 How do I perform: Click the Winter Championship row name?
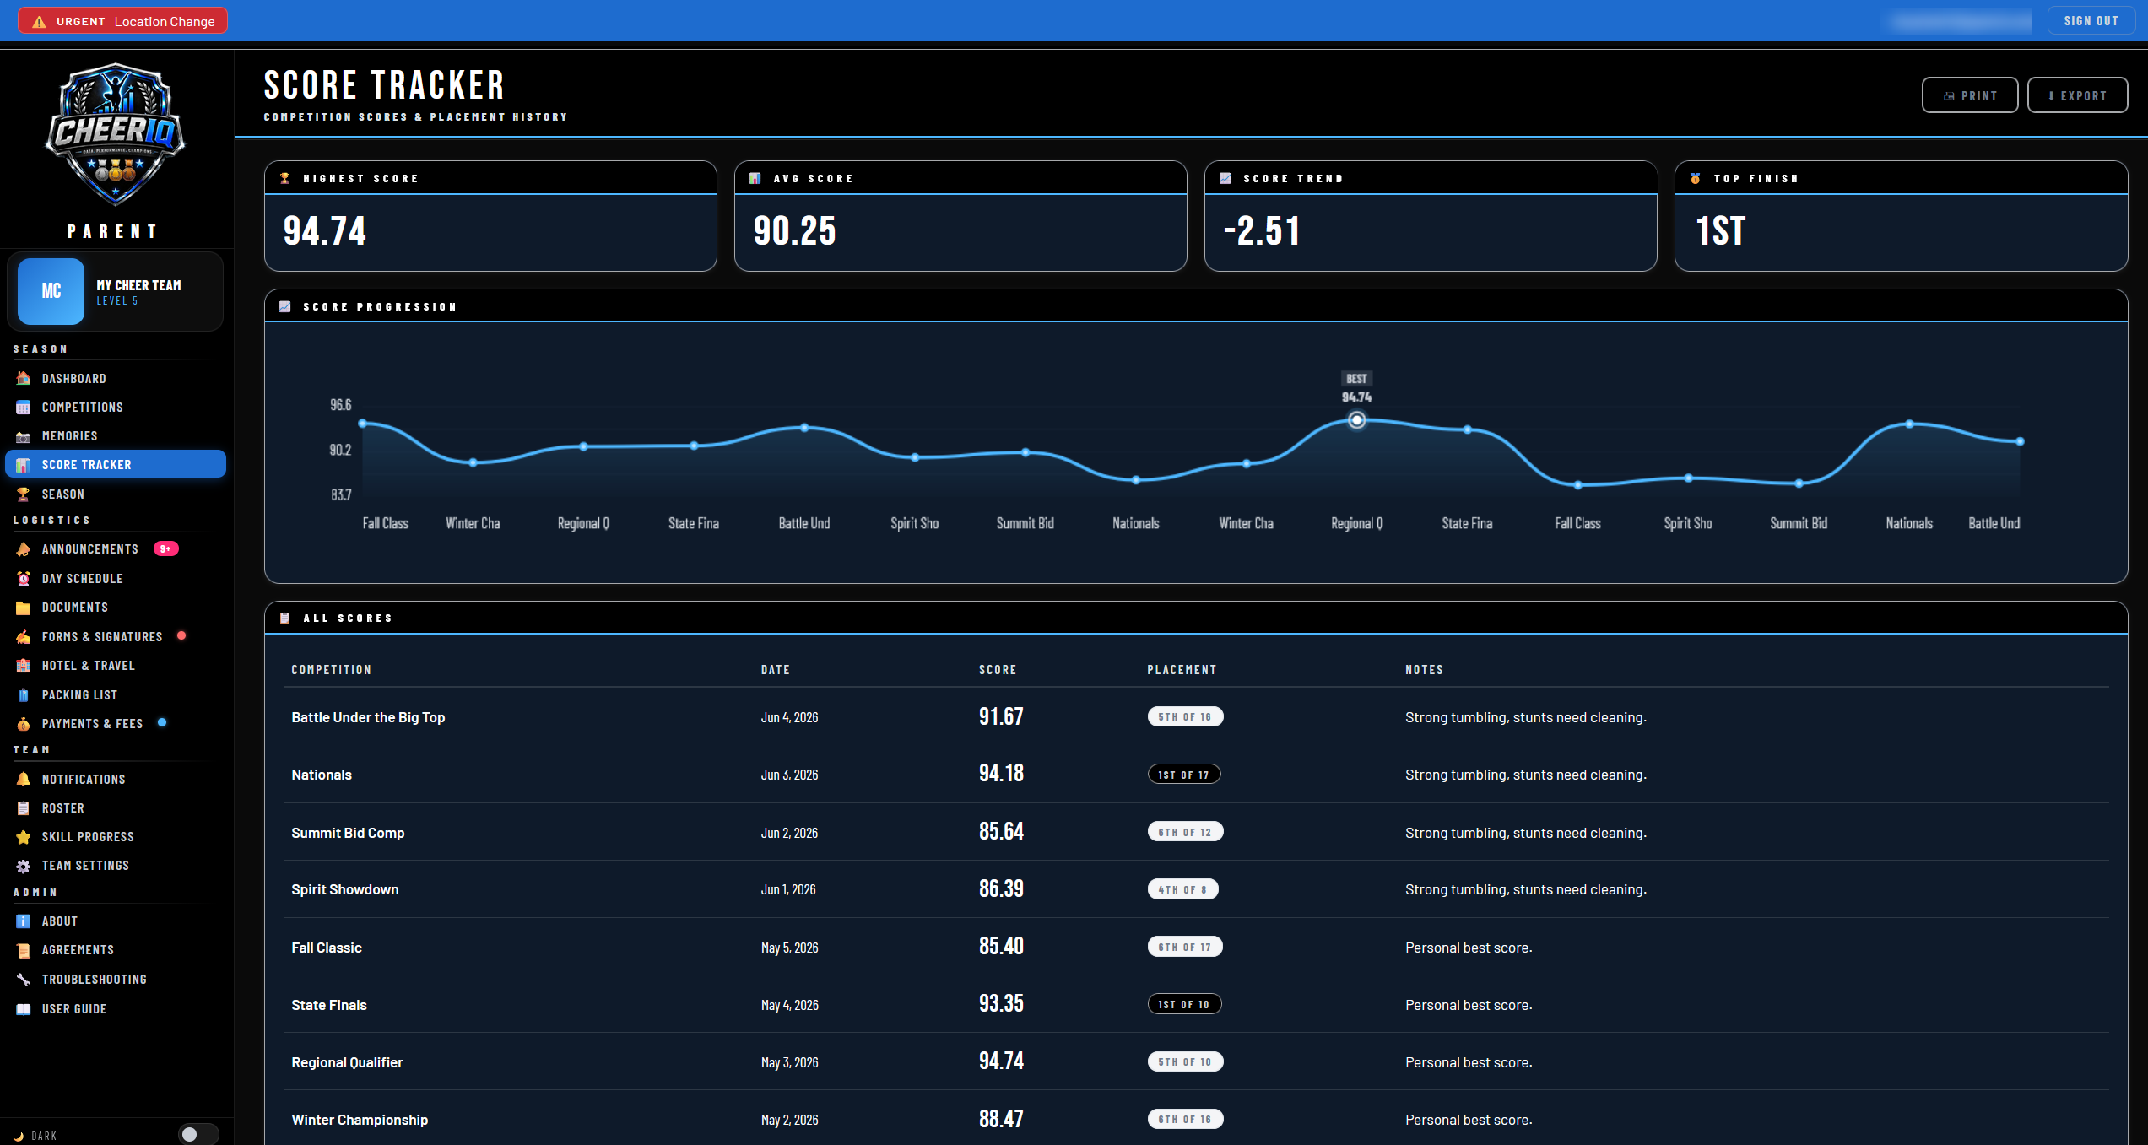tap(360, 1120)
